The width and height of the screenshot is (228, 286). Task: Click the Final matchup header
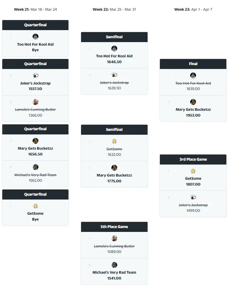[x=193, y=64]
